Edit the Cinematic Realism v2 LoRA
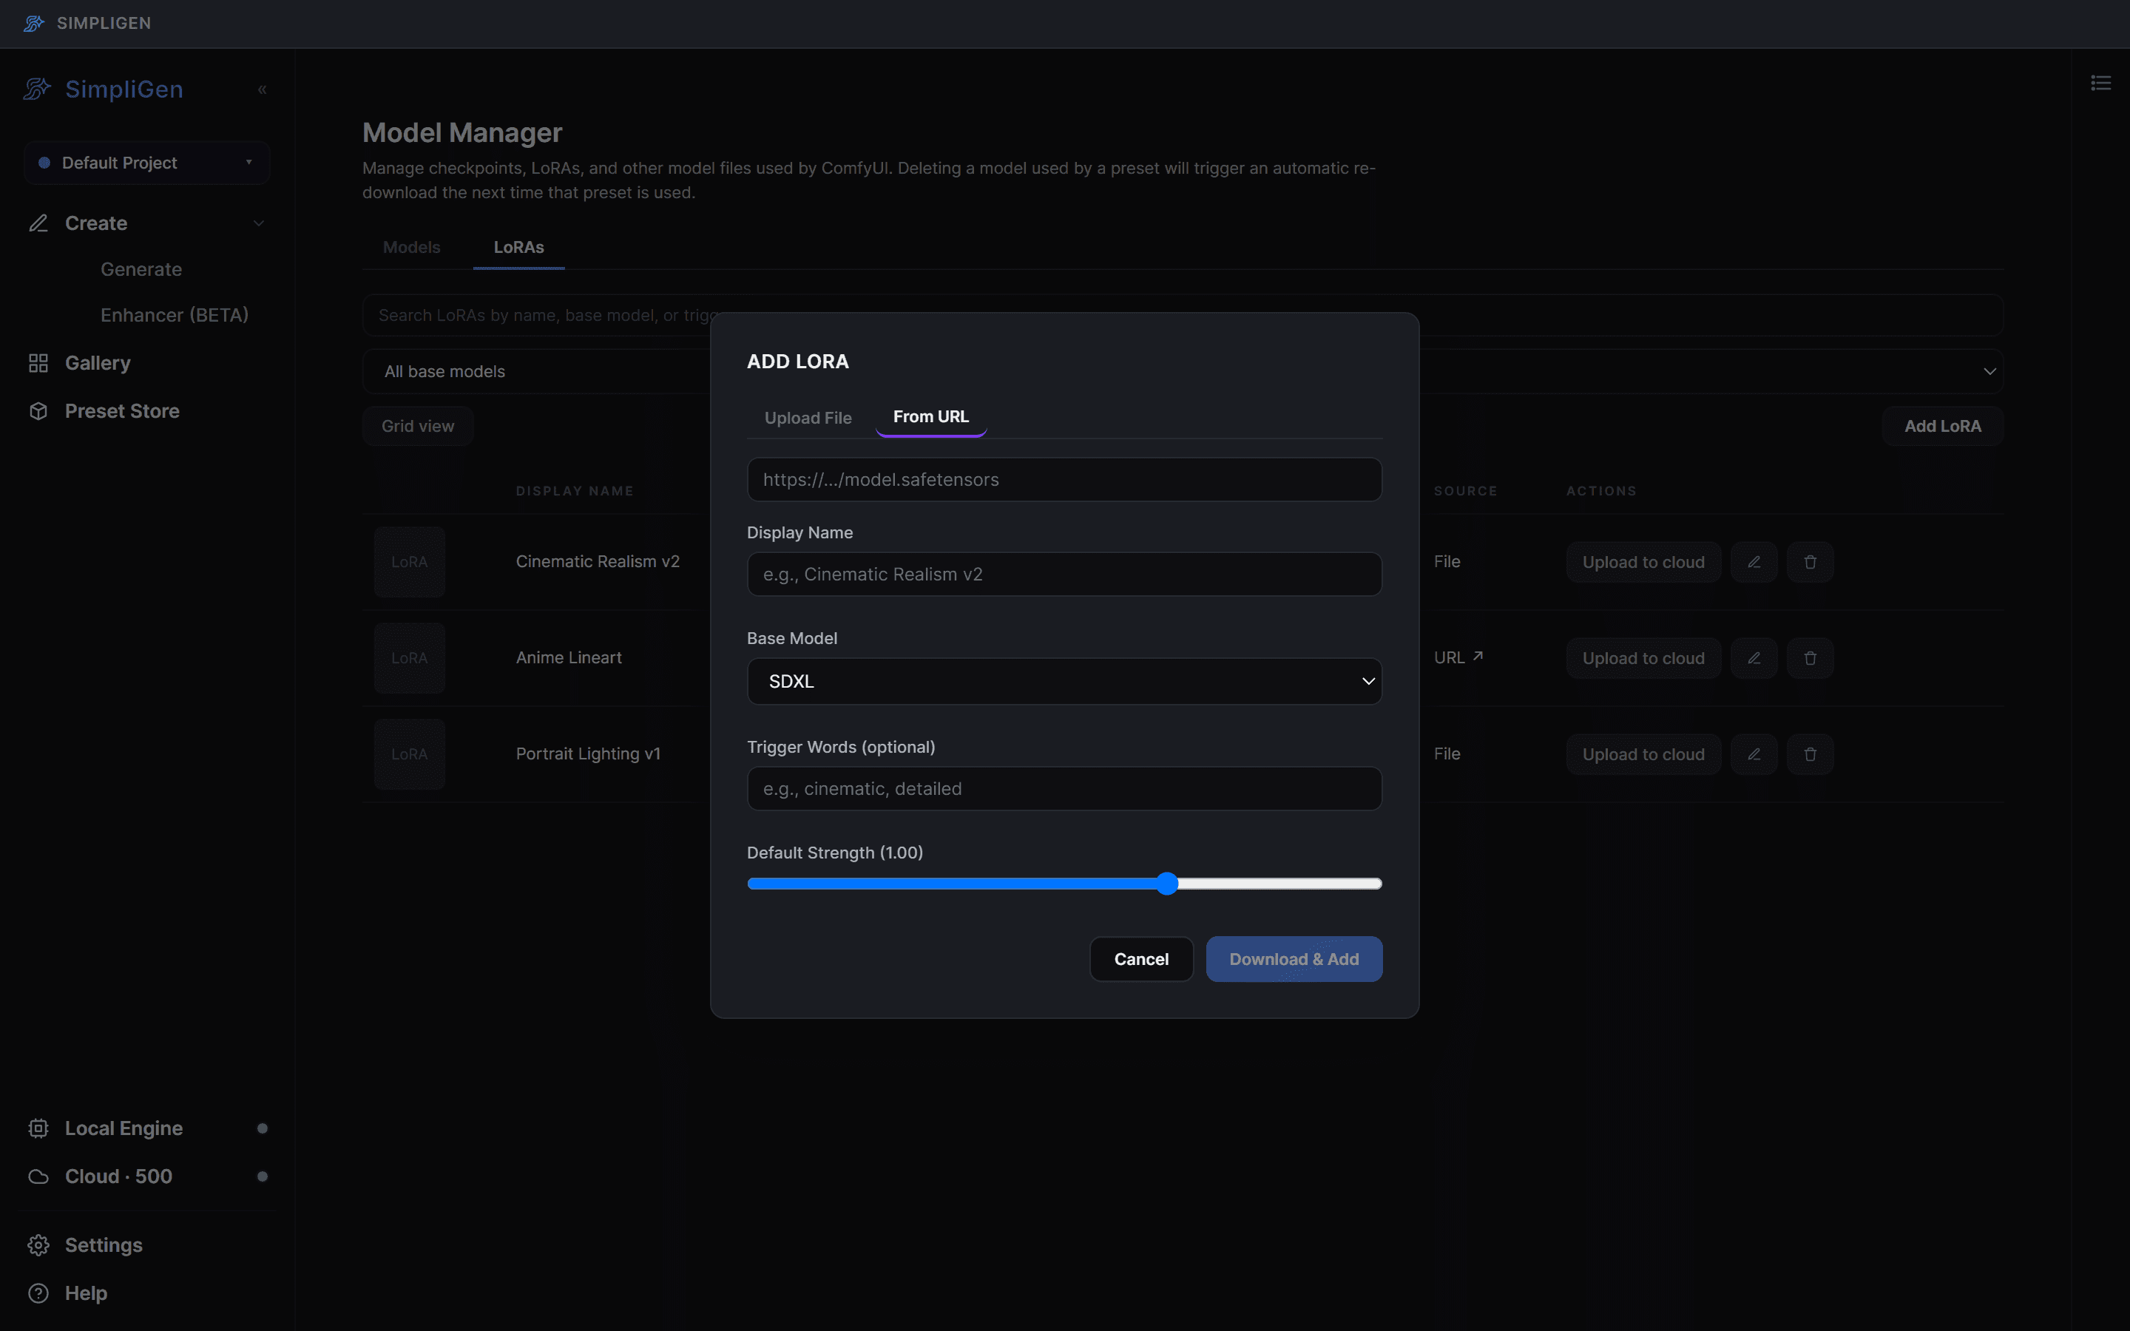 point(1754,562)
